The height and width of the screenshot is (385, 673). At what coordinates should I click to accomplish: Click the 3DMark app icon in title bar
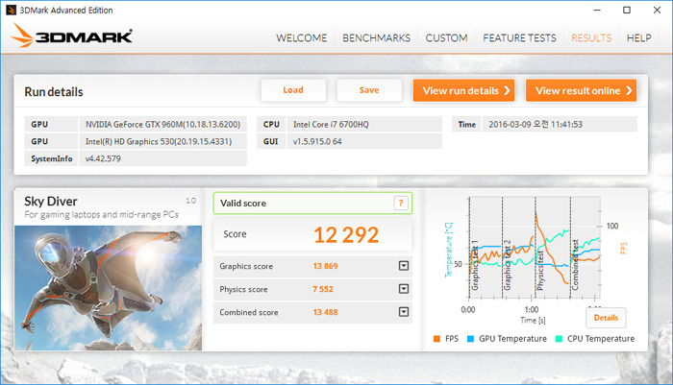click(11, 10)
